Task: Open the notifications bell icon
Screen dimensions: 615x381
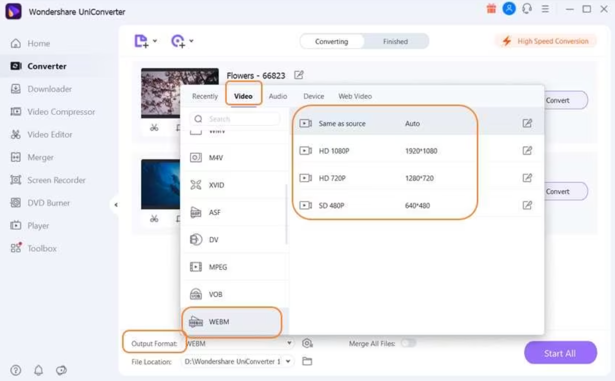Action: 38,370
